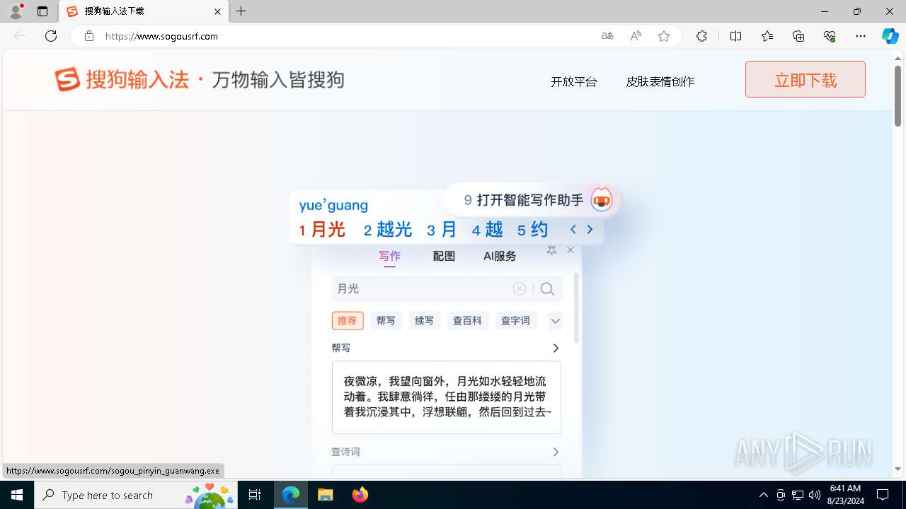Open the Windows Start menu
This screenshot has height=509, width=906.
17,495
